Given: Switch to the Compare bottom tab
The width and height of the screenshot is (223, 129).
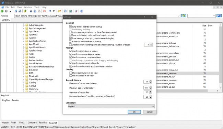Looking at the screenshot, I should (32, 122).
